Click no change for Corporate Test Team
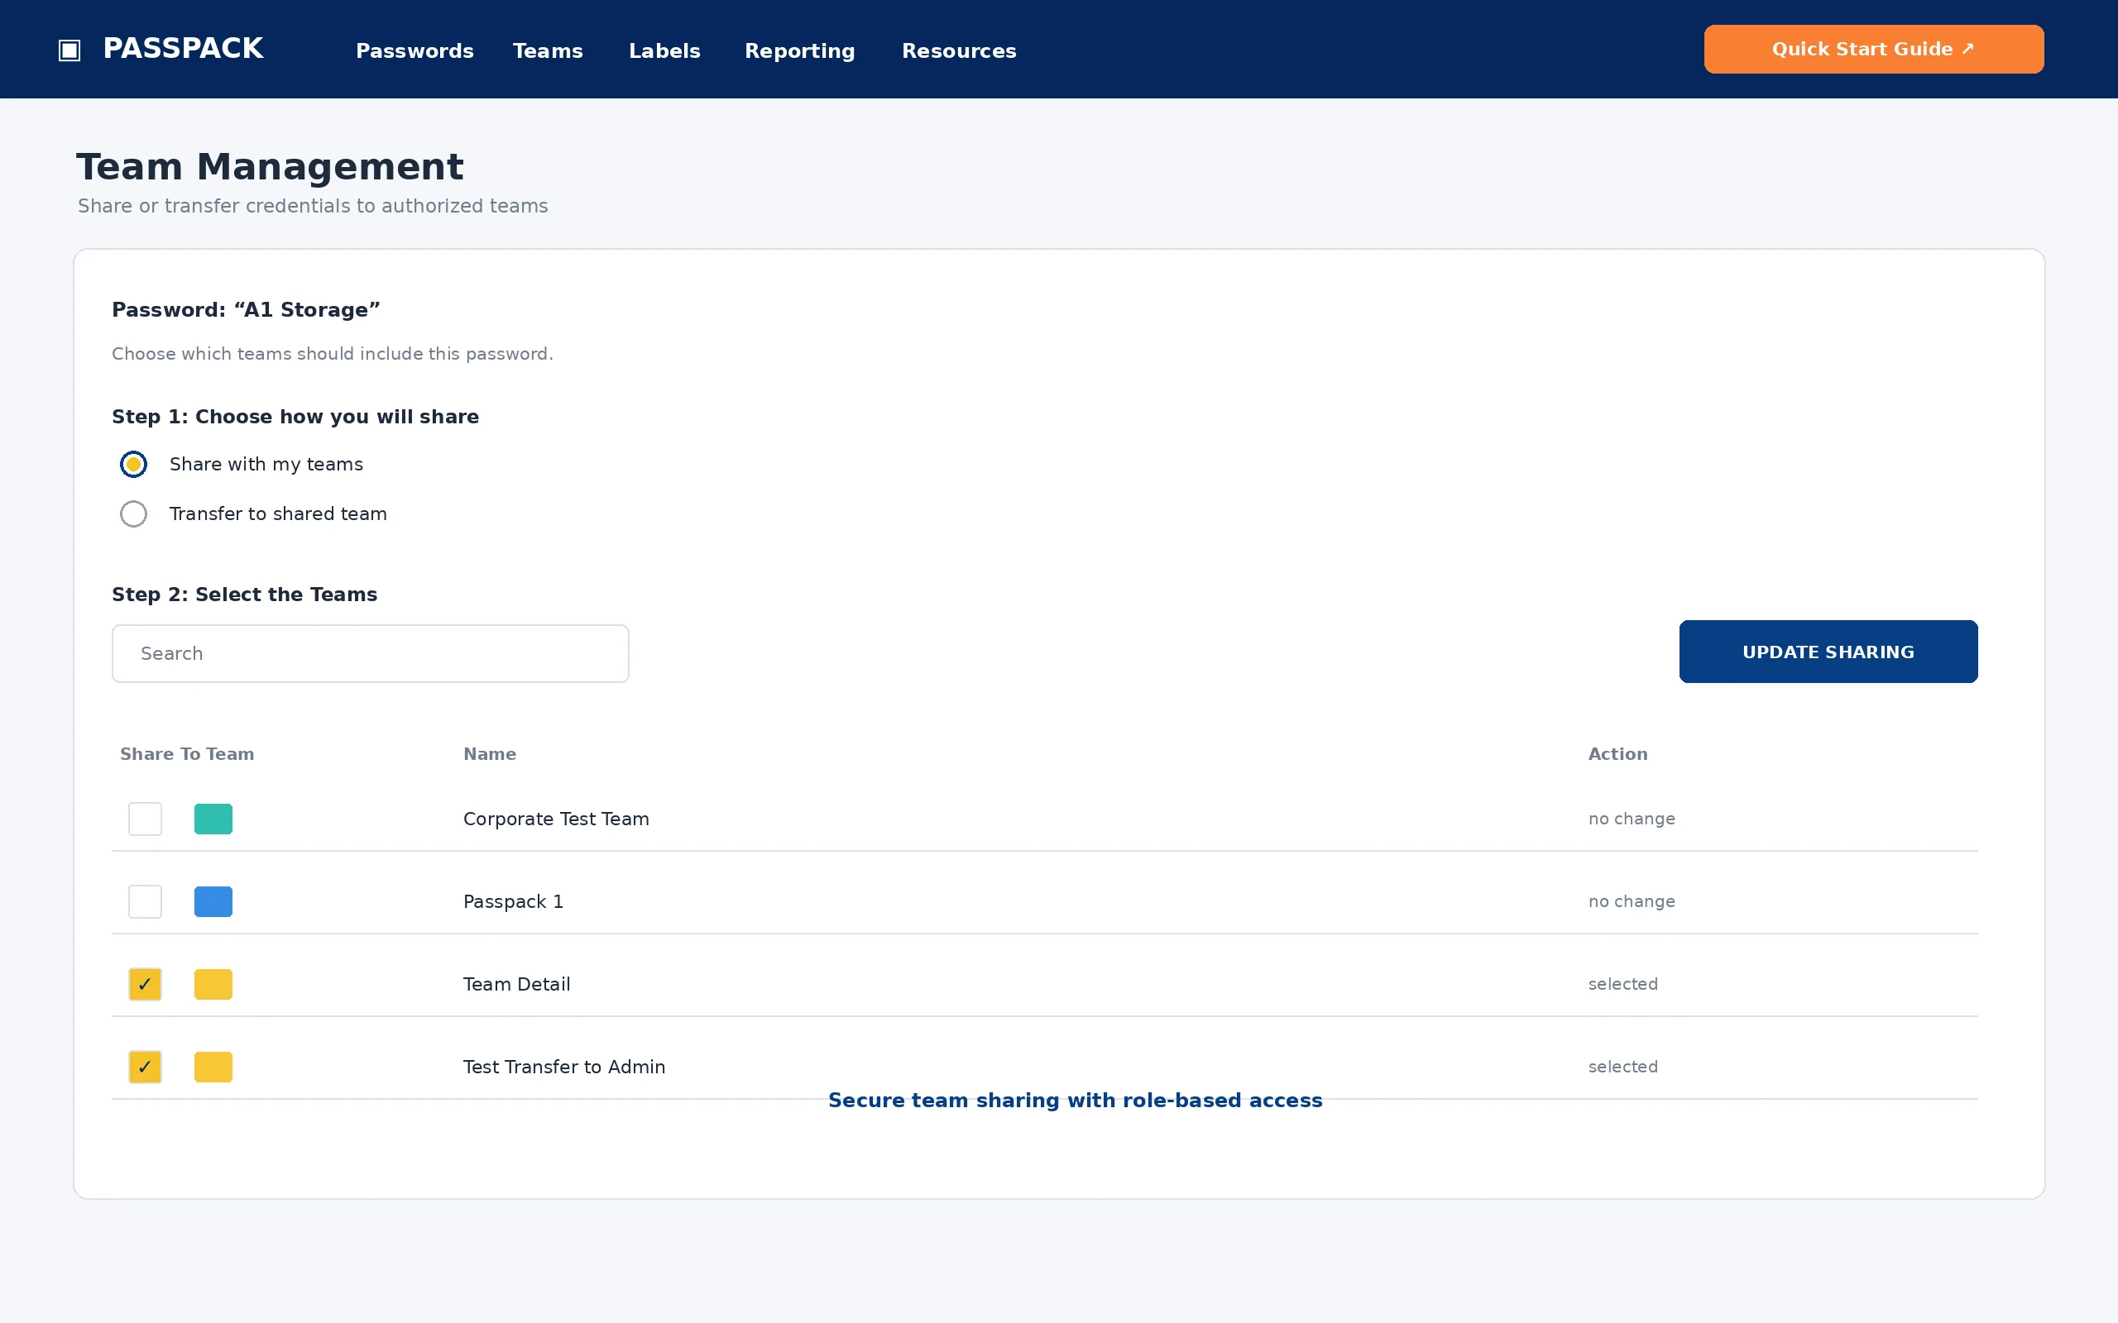 point(1632,819)
